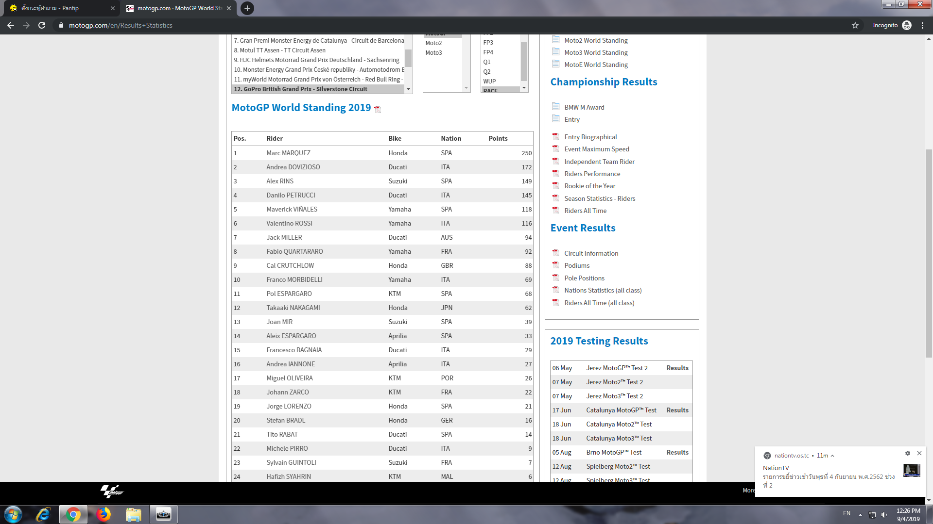The image size is (933, 524).
Task: Open the Windows Start menu
Action: click(13, 514)
